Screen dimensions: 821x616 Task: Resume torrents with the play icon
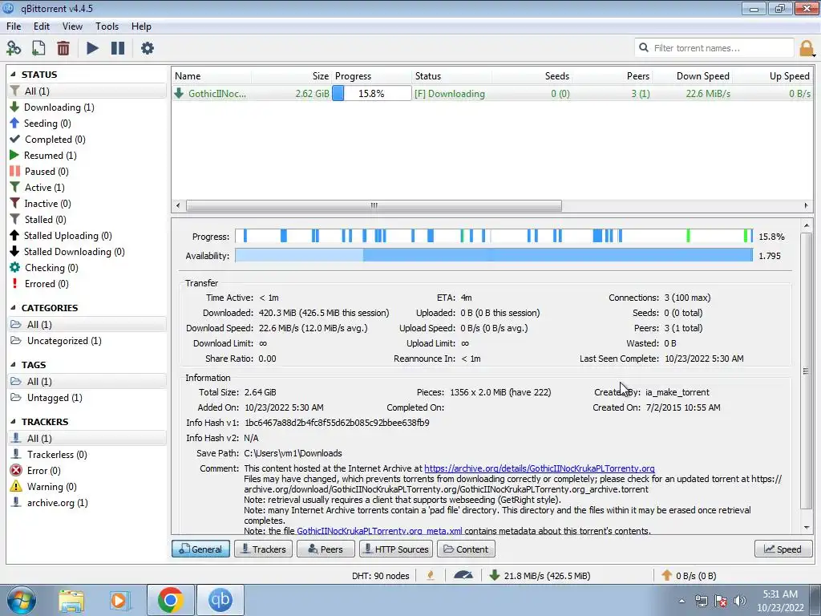tap(93, 48)
